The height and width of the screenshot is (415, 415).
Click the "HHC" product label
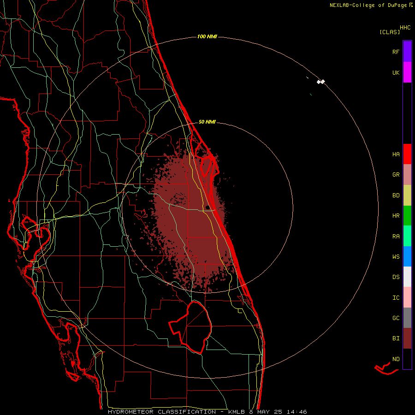click(x=405, y=28)
